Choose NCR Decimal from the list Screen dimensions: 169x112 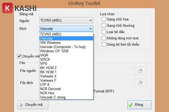pyautogui.click(x=50, y=89)
